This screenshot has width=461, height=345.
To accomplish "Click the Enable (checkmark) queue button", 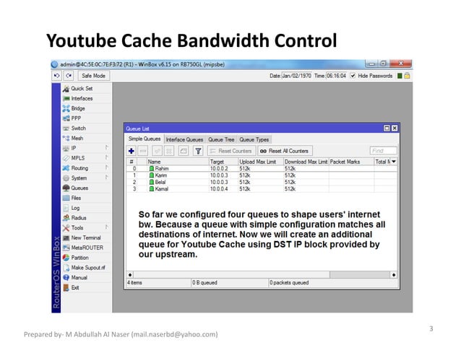I will point(158,151).
